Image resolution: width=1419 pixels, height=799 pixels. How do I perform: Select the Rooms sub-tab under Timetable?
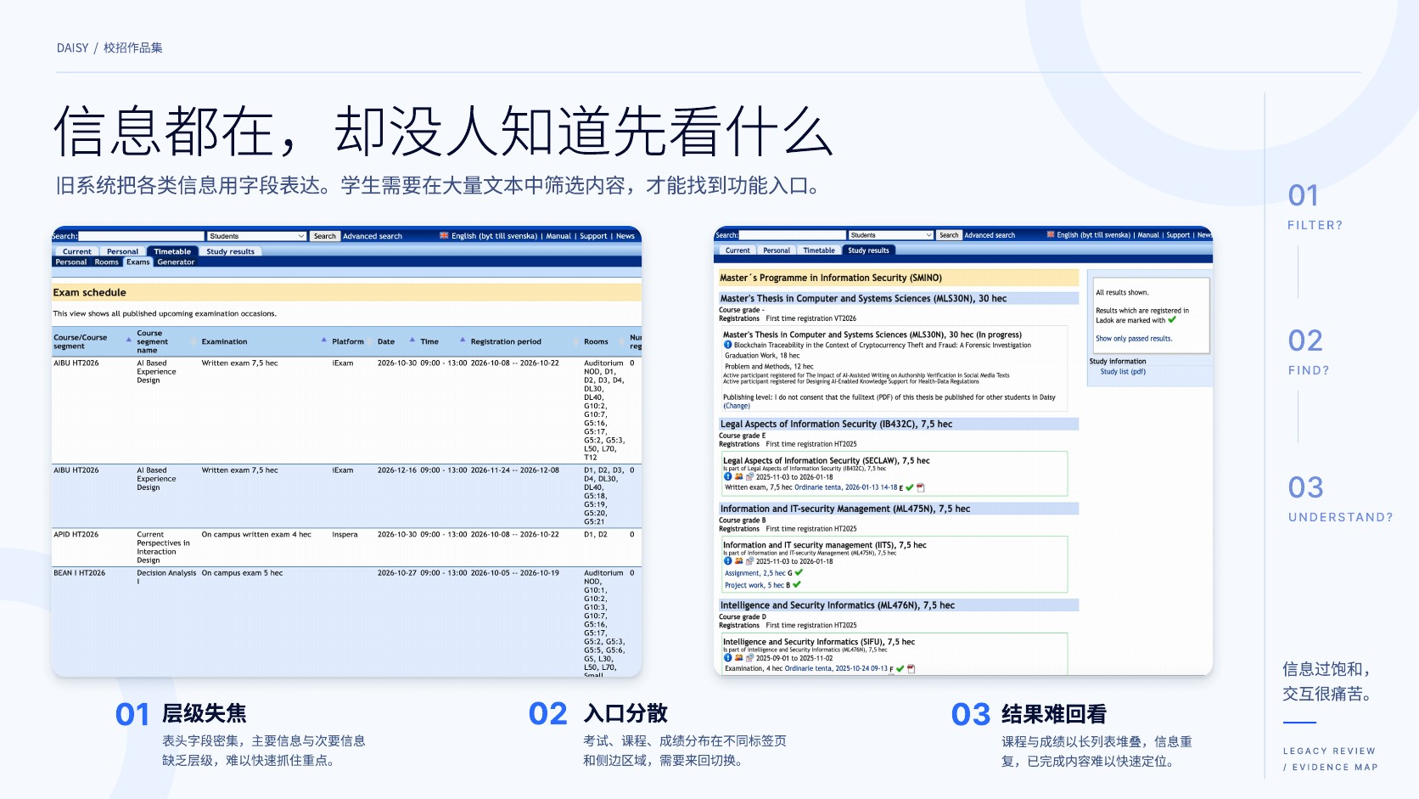[x=107, y=262]
